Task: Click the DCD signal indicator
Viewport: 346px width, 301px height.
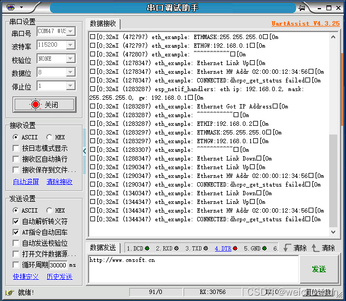Action: [x=138, y=248]
